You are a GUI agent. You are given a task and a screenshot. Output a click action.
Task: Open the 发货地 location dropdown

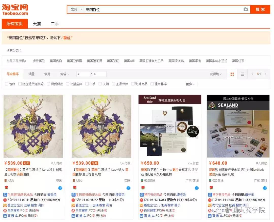point(216,74)
